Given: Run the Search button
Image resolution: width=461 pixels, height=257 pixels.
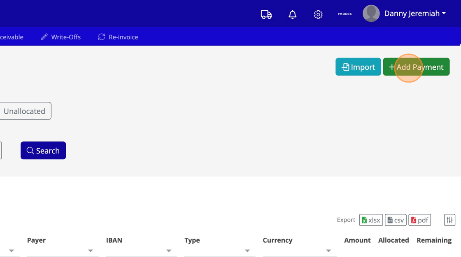Looking at the screenshot, I should (x=43, y=151).
